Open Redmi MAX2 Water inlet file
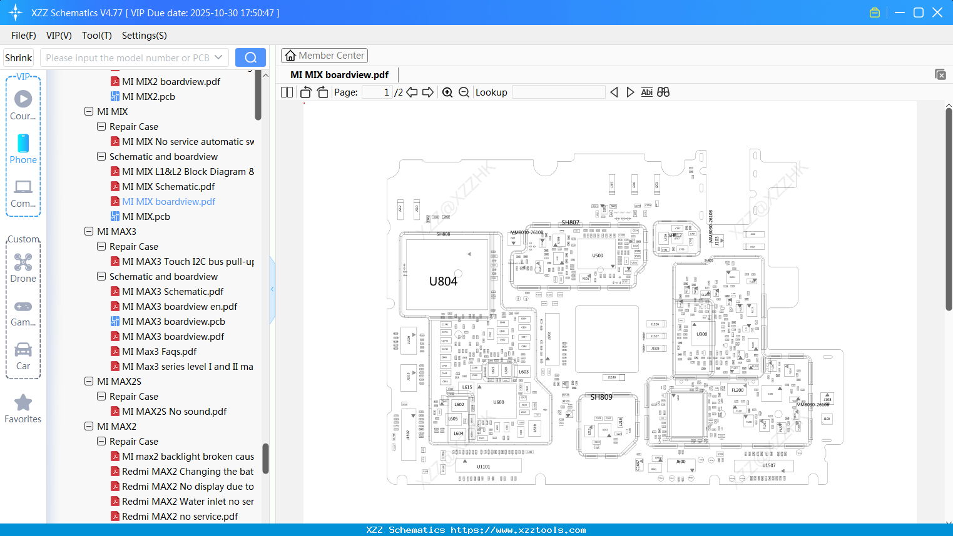Viewport: 953px width, 536px height. coord(188,502)
